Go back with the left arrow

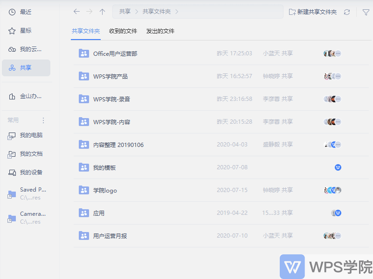click(x=76, y=12)
